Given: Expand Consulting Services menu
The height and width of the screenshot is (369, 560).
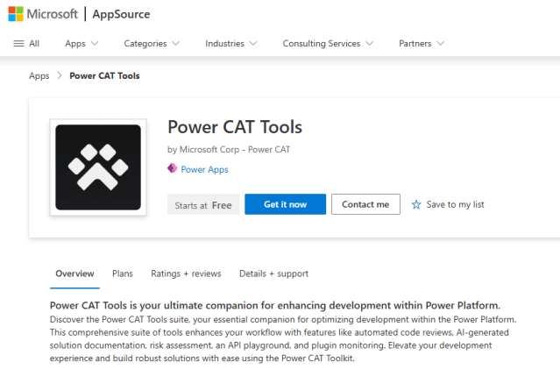Looking at the screenshot, I should tap(328, 44).
